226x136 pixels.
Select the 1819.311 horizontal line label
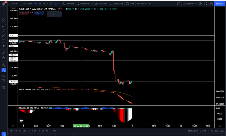tap(13, 35)
